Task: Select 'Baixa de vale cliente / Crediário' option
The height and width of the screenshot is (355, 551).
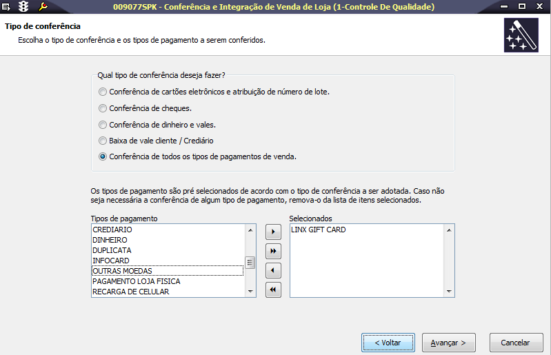Action: click(103, 141)
